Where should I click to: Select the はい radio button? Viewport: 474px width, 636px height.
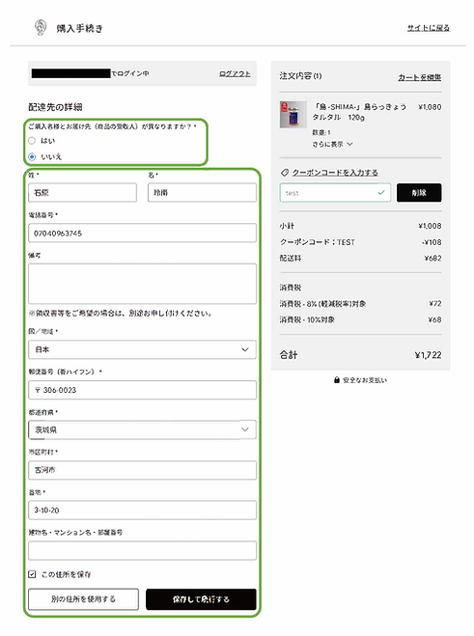pyautogui.click(x=32, y=141)
